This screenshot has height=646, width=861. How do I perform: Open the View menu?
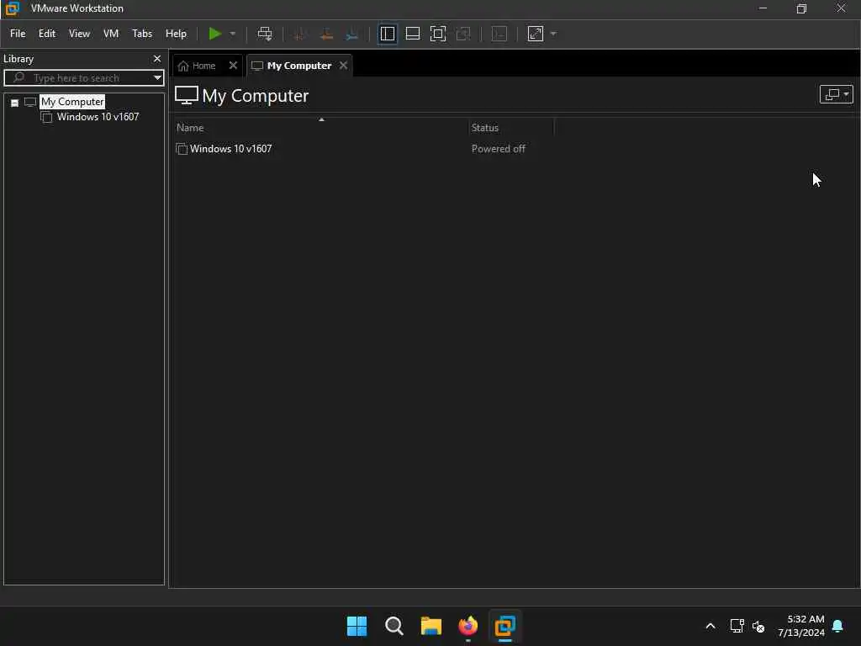click(79, 34)
